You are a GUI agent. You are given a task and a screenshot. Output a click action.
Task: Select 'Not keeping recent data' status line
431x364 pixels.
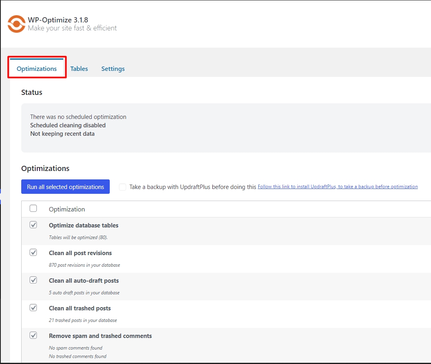(x=62, y=134)
